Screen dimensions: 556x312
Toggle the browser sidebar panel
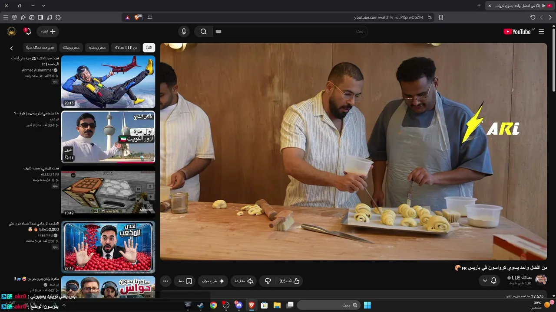point(40,17)
